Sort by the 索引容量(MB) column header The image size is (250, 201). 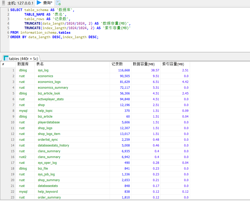[x=175, y=64]
